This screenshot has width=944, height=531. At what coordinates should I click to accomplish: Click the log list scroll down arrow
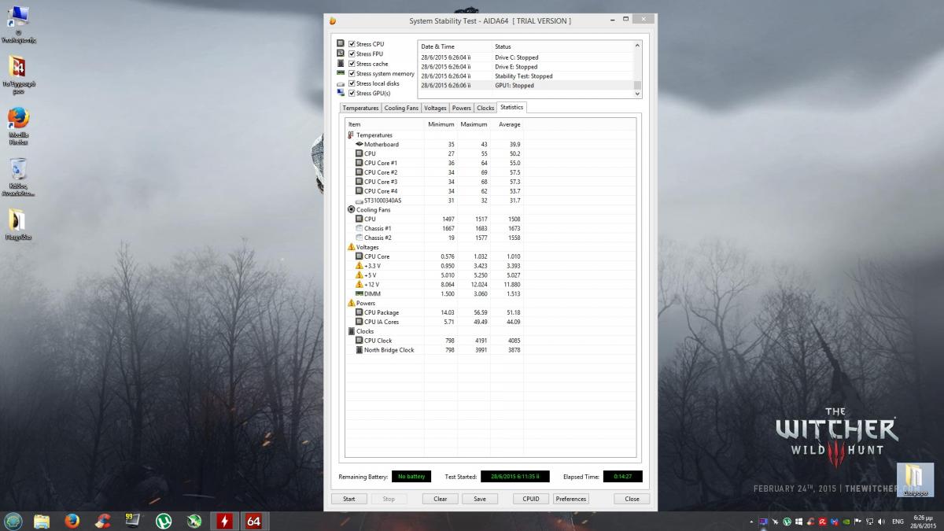click(x=637, y=94)
